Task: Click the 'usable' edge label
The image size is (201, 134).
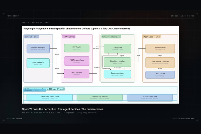Action: coord(122,55)
